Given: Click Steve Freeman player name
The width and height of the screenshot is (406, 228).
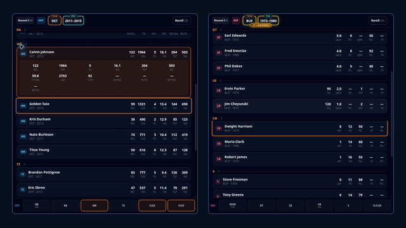Looking at the screenshot, I should (x=235, y=179).
